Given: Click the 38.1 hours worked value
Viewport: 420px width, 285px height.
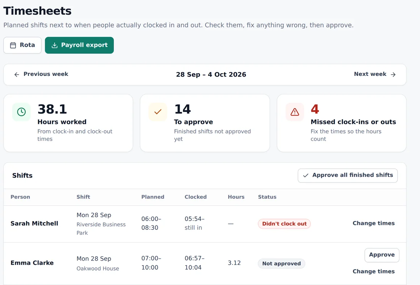Looking at the screenshot, I should point(52,109).
